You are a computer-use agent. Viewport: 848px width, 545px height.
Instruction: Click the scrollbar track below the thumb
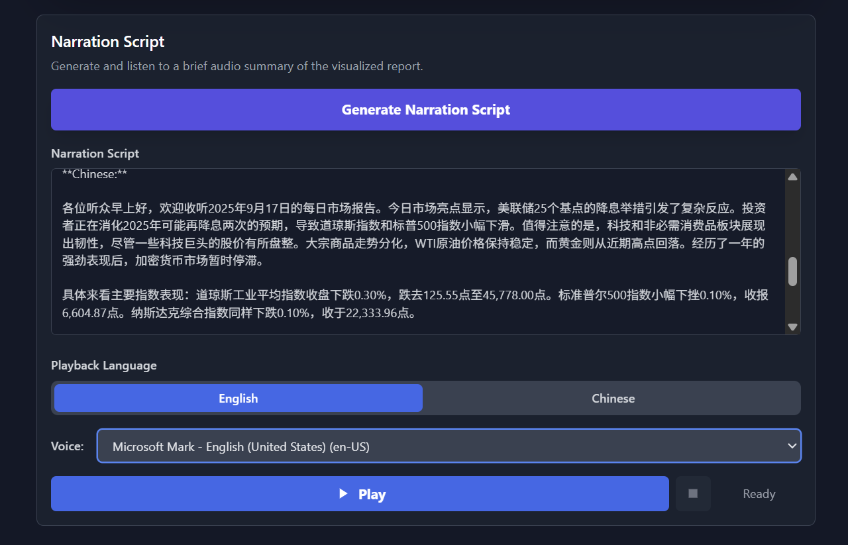(x=792, y=305)
